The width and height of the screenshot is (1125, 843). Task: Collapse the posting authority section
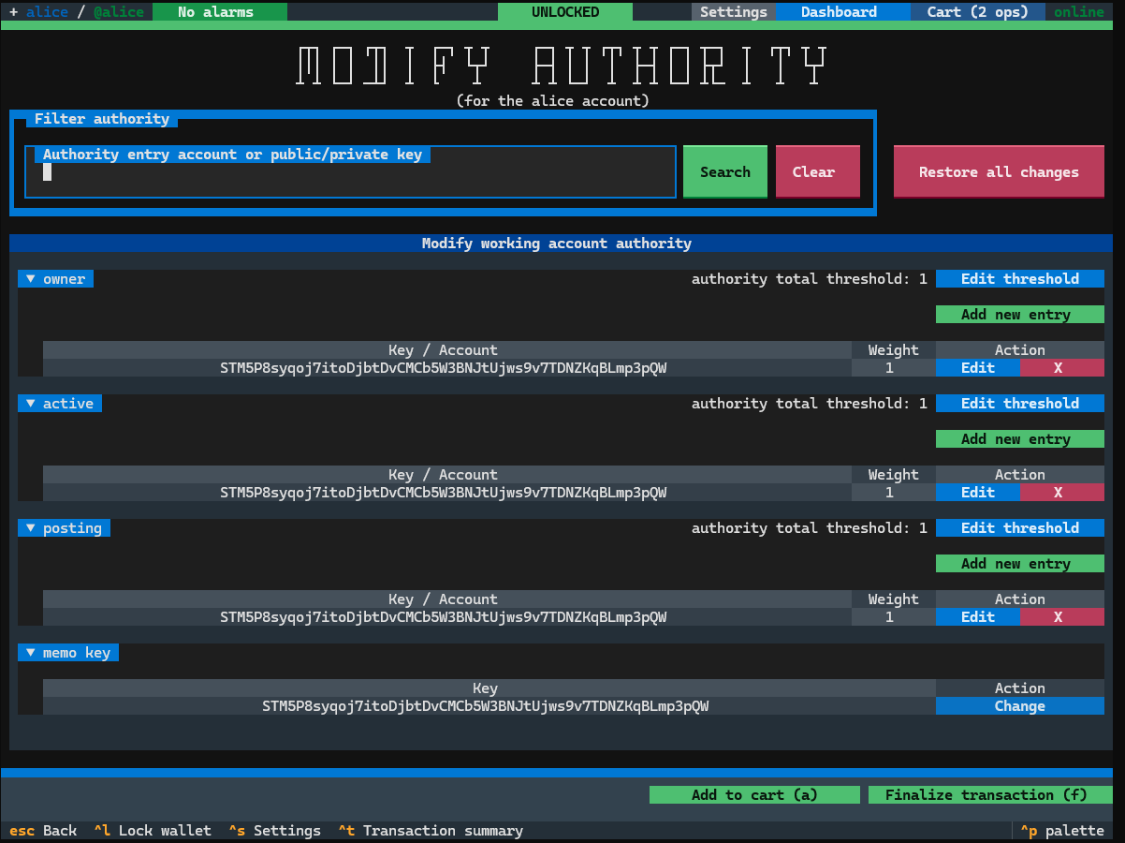click(x=64, y=528)
